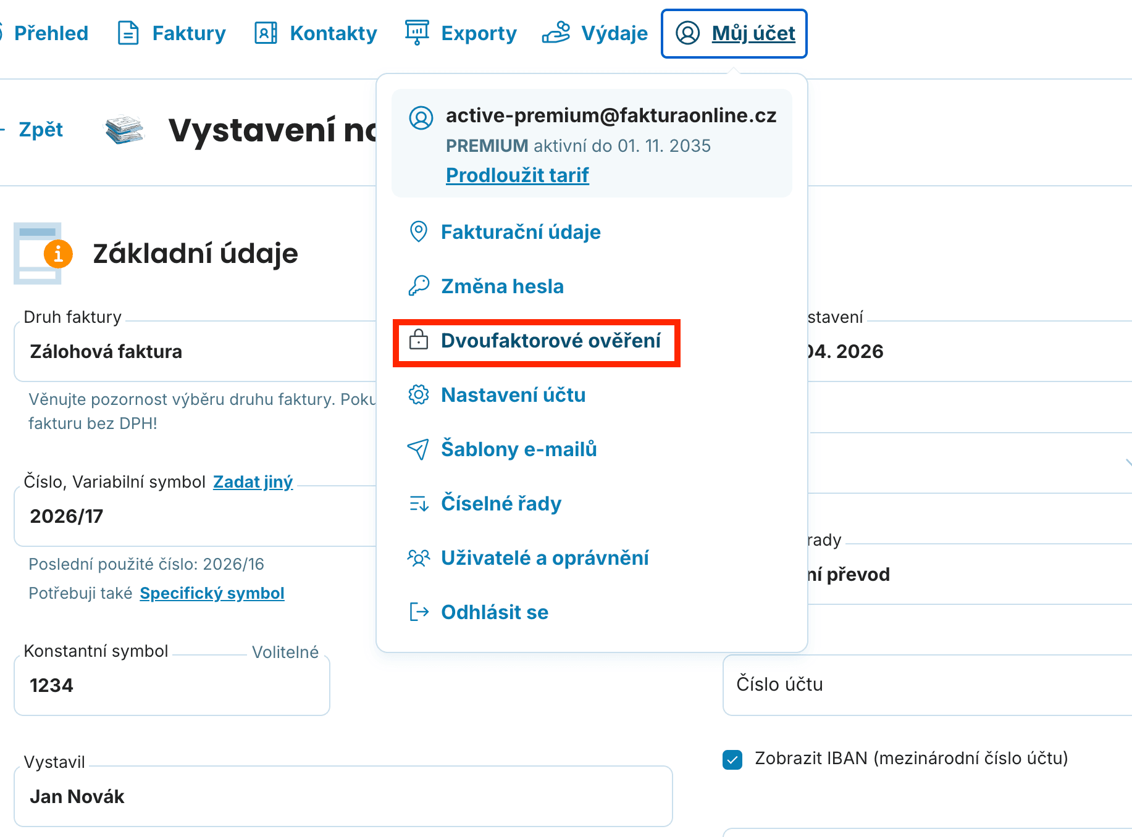Image resolution: width=1132 pixels, height=837 pixels.
Task: Select Odhlásit se menu entry
Action: coord(494,611)
